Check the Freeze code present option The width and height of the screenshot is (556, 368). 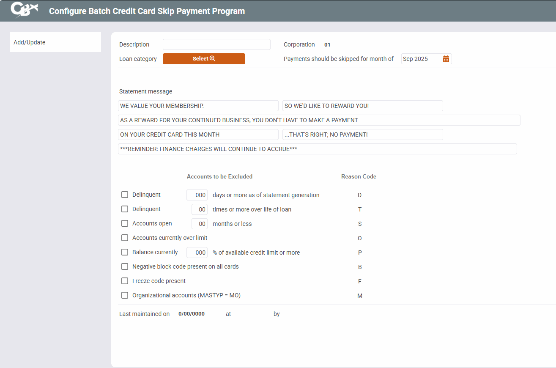click(125, 281)
